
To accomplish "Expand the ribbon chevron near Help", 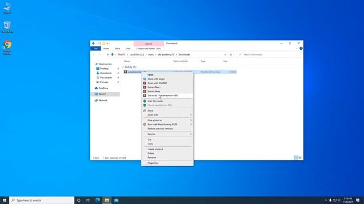I will pyautogui.click(x=297, y=48).
